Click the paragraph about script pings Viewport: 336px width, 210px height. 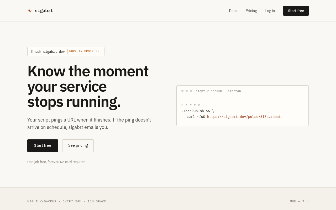click(89, 124)
